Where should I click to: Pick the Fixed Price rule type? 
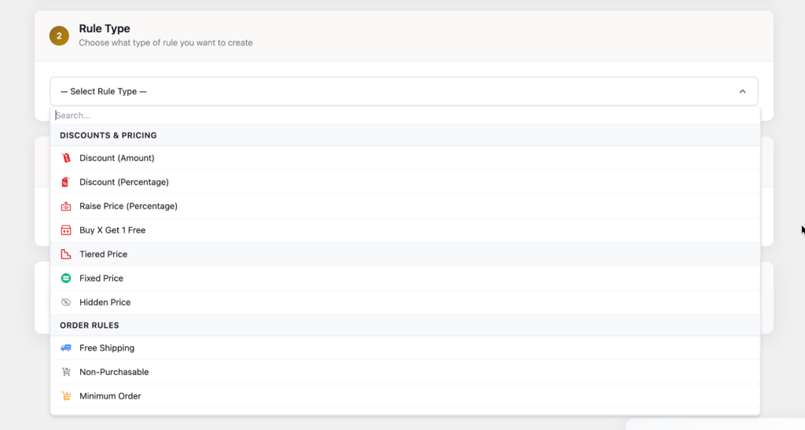click(405, 278)
